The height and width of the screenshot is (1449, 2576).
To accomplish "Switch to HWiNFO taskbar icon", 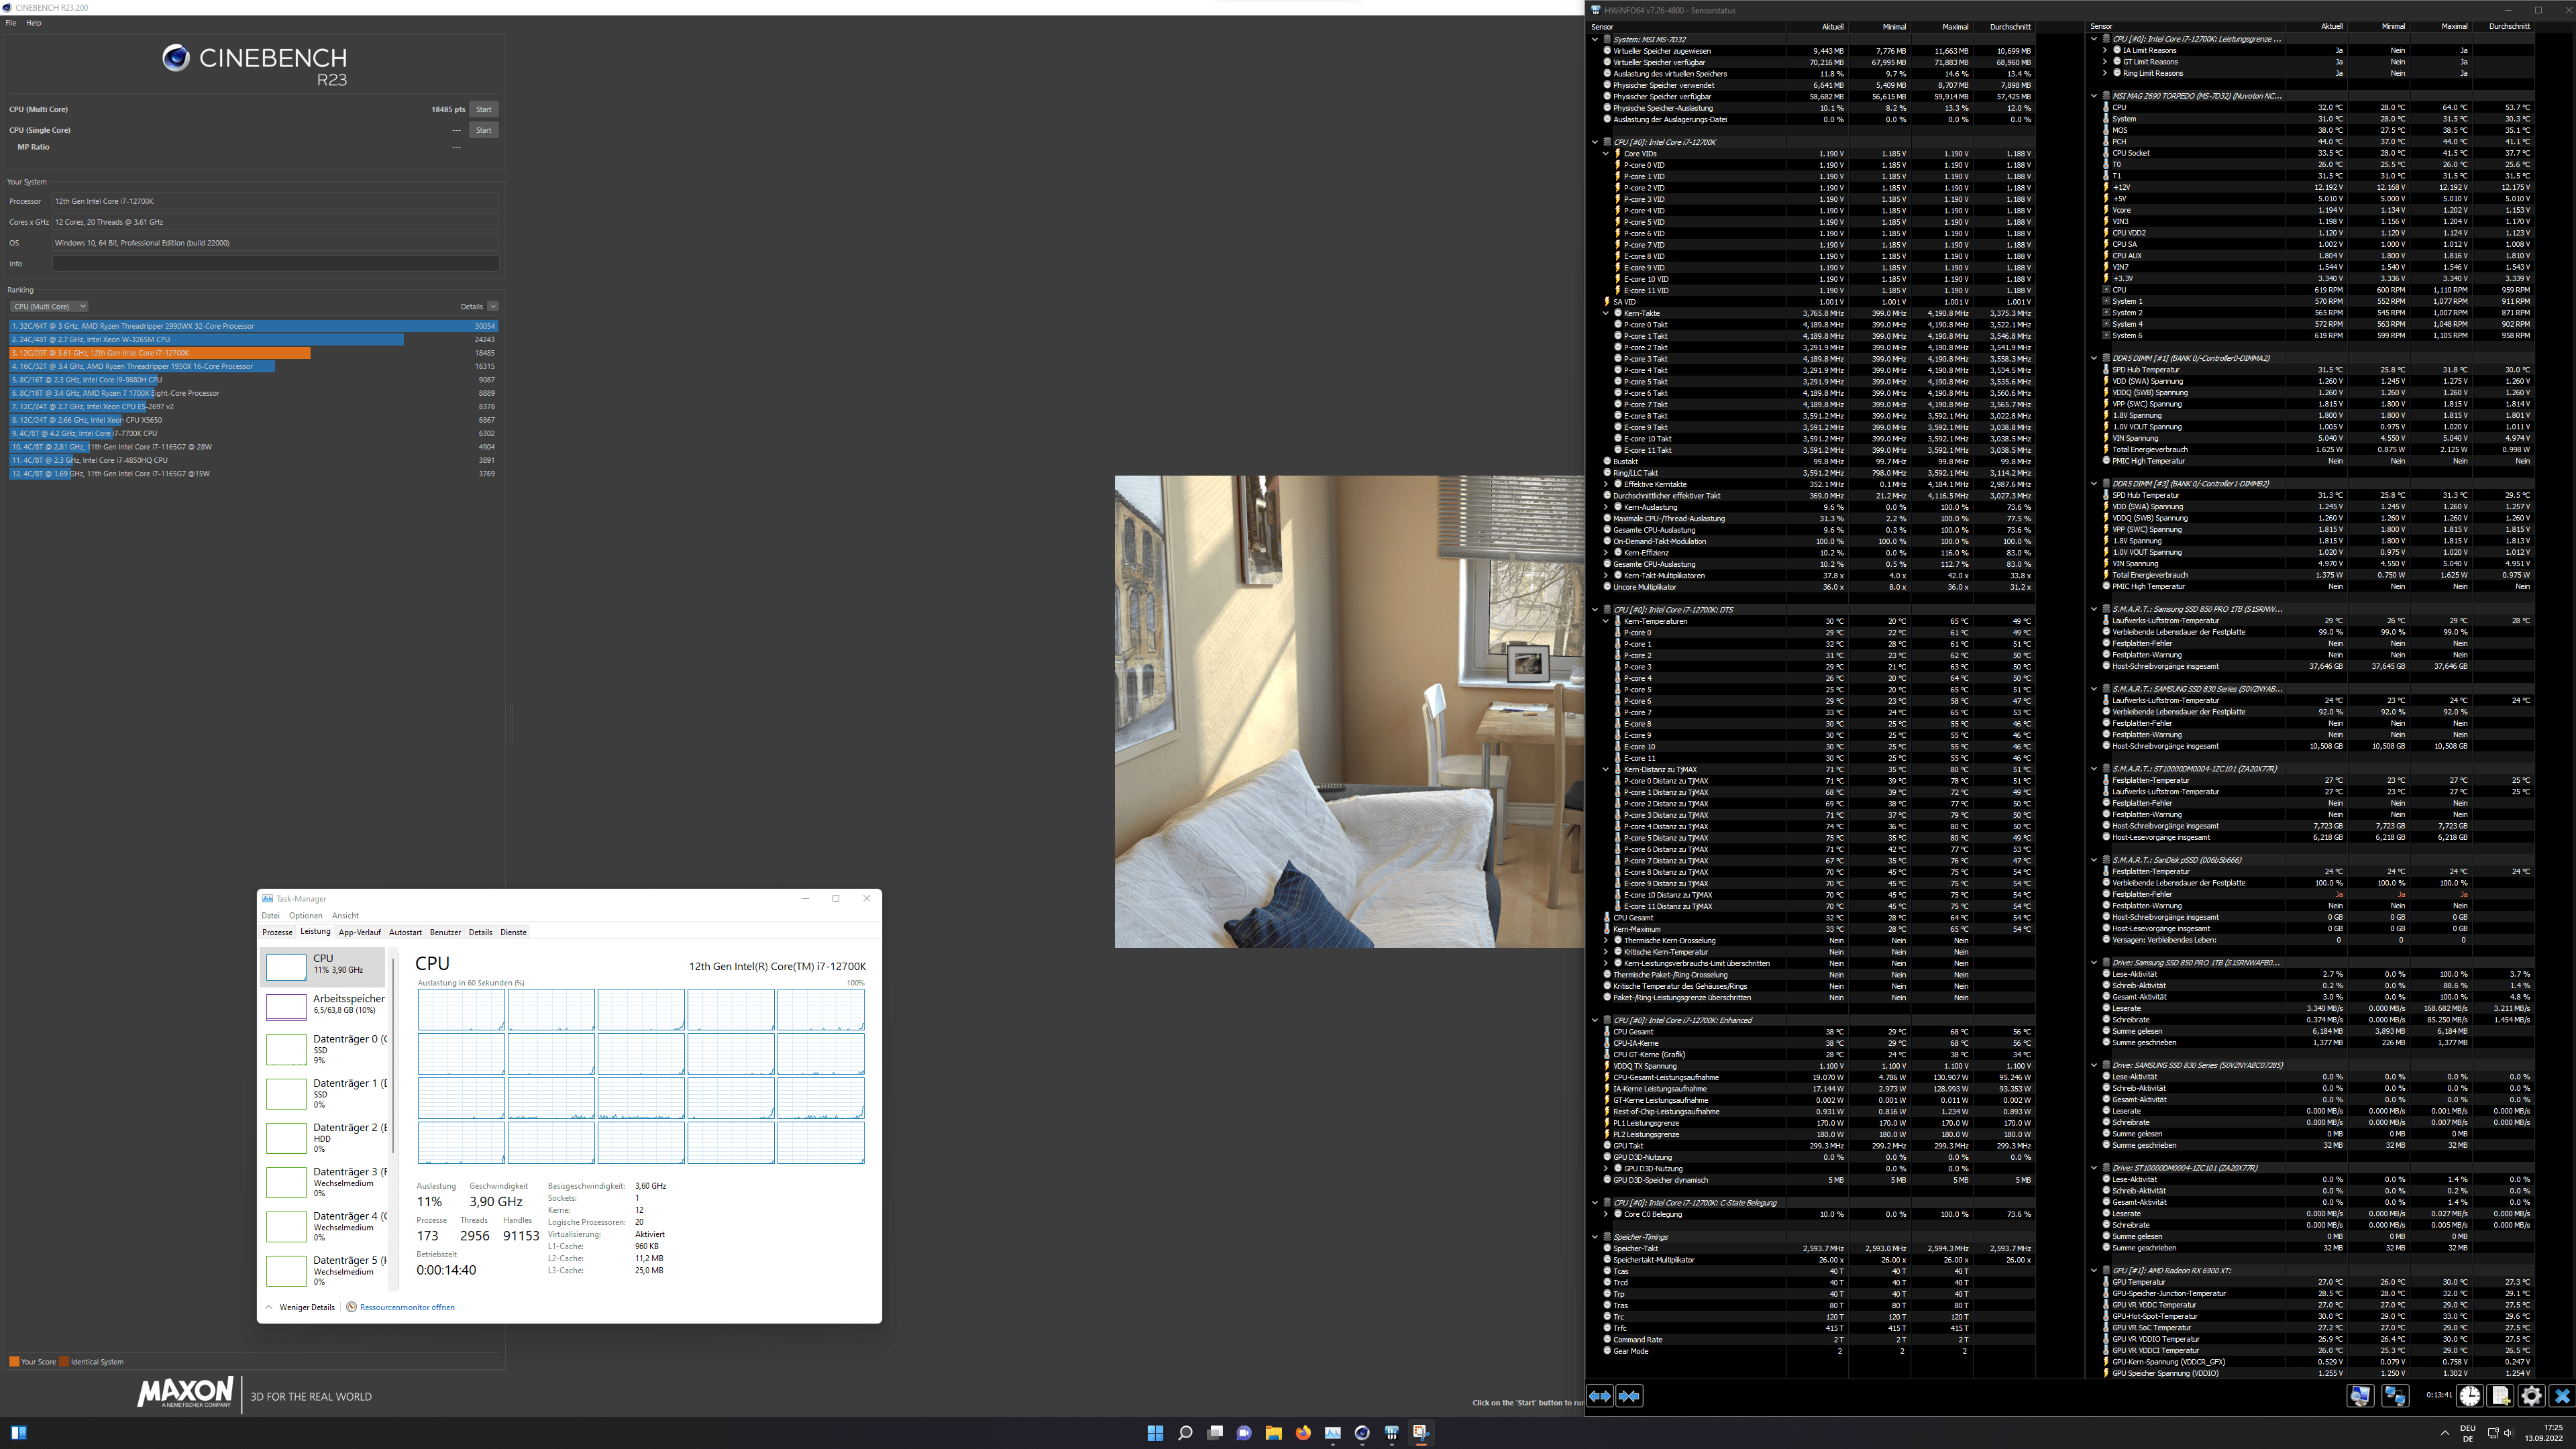I will point(1391,1432).
